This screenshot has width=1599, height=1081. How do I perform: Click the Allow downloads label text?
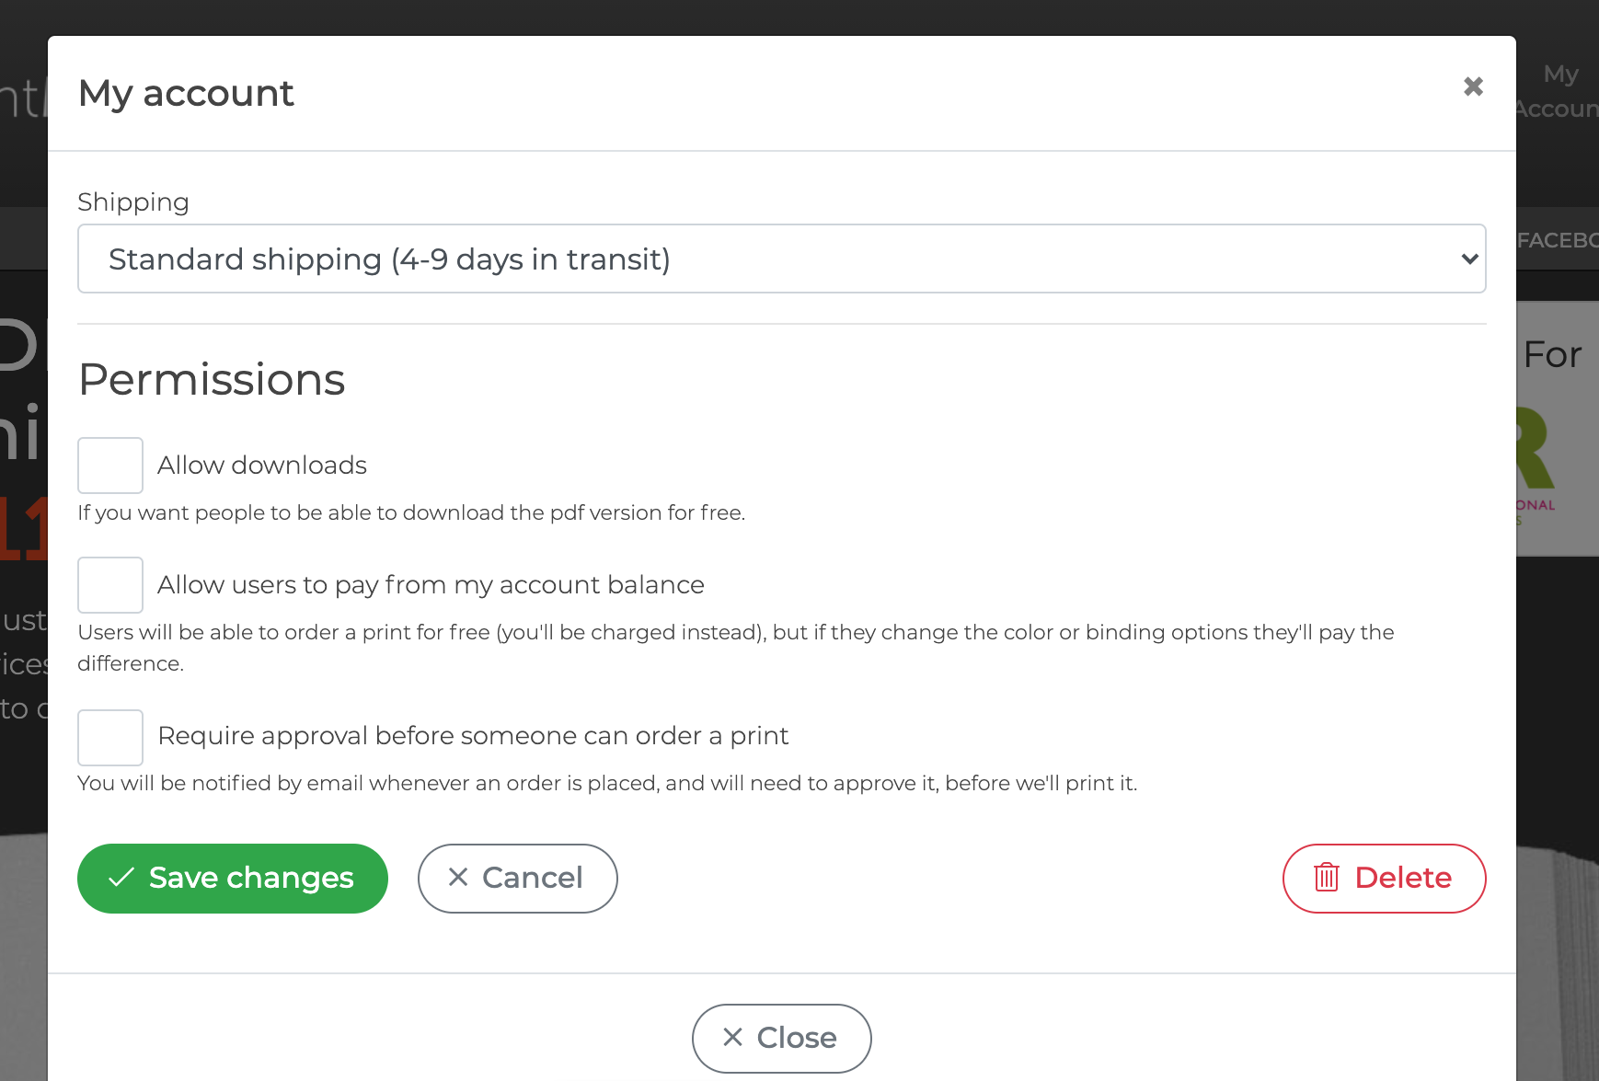pos(262,466)
